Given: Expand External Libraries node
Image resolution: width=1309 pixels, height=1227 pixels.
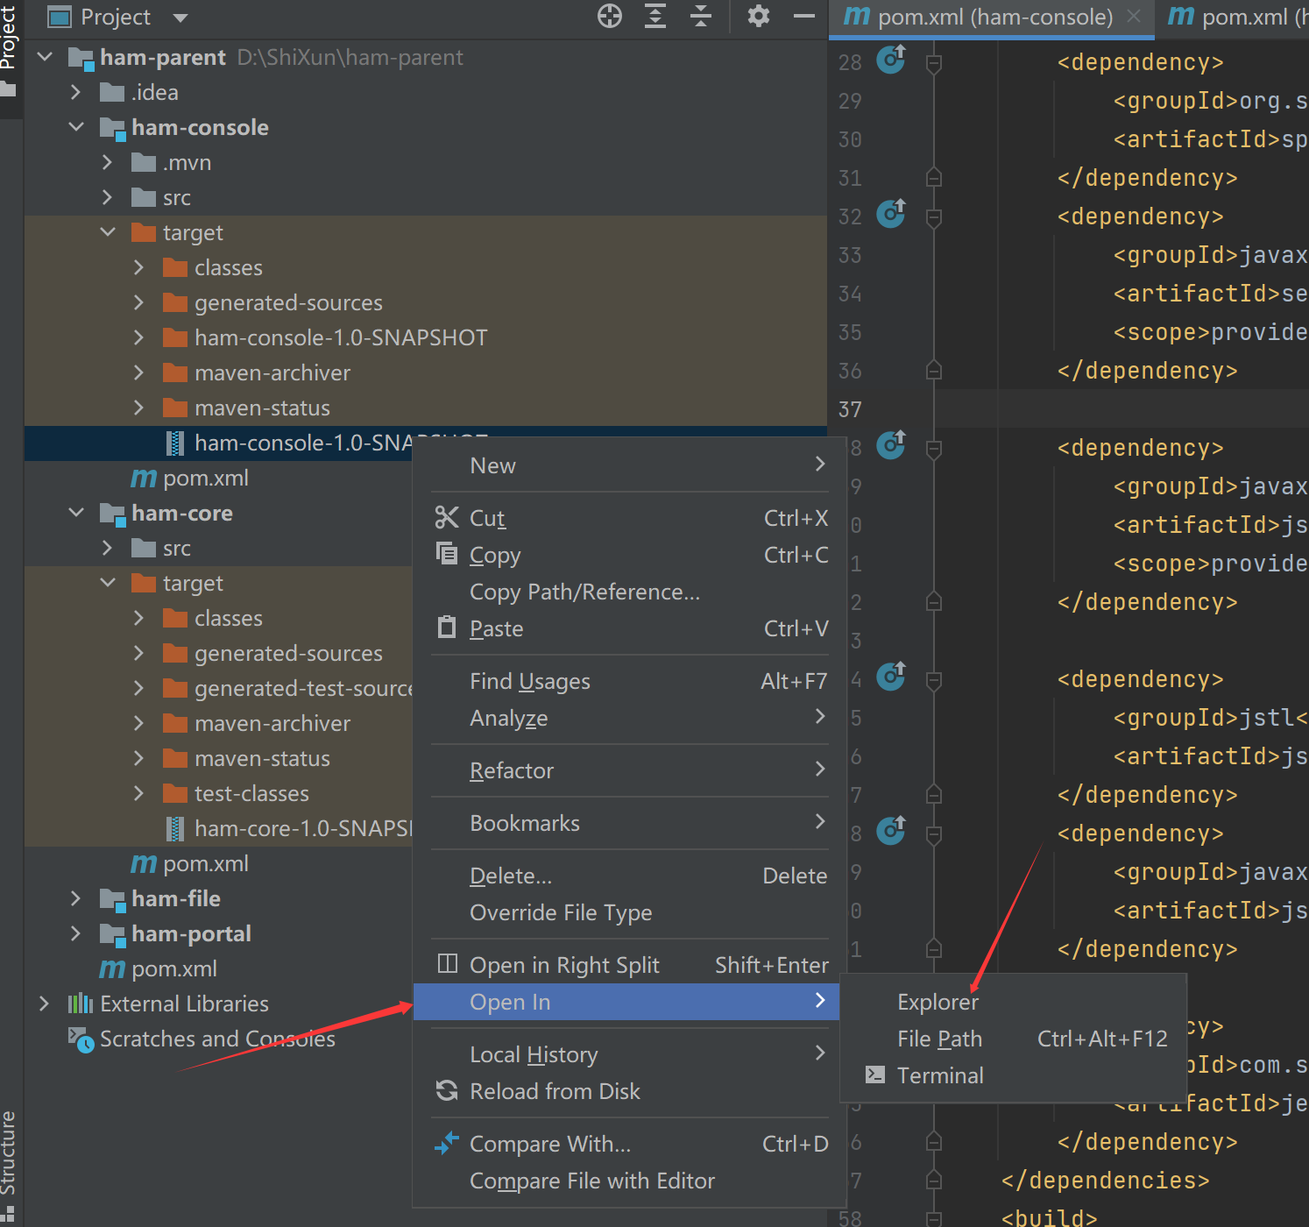Looking at the screenshot, I should coord(44,1004).
